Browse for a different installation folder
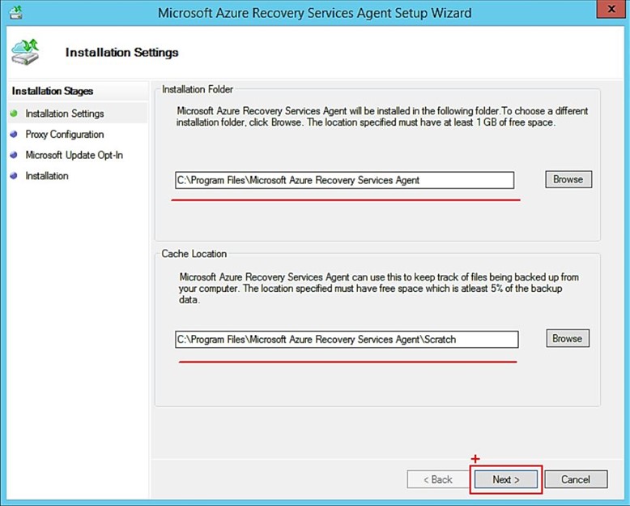 [568, 179]
